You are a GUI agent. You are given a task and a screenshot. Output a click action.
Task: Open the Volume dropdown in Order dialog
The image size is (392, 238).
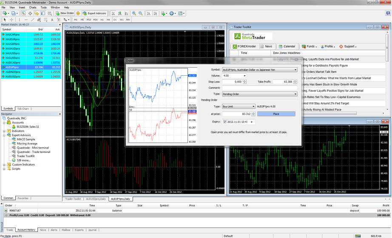point(244,76)
